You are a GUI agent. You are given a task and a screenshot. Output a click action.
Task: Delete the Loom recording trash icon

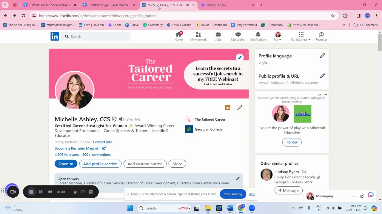pos(91,192)
